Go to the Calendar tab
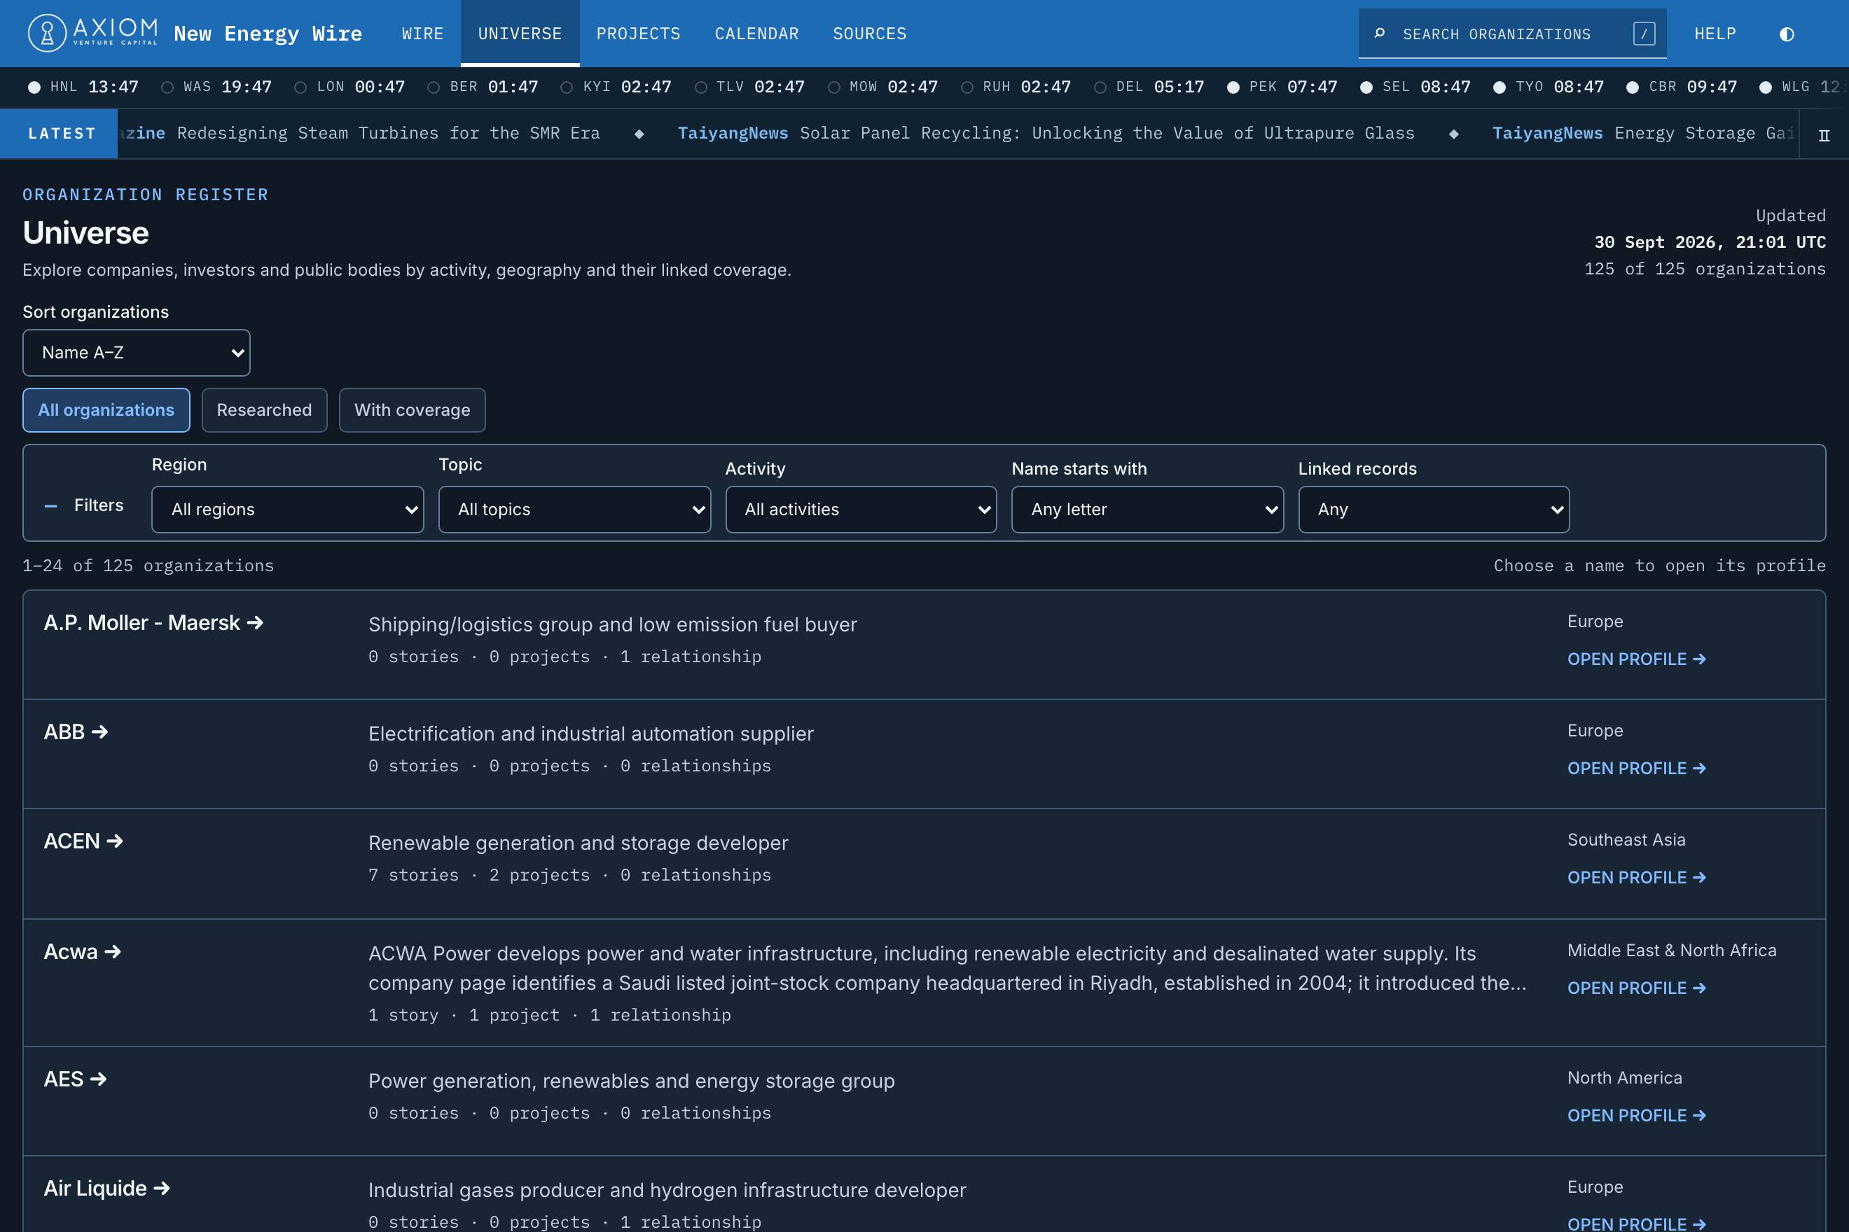 point(757,34)
